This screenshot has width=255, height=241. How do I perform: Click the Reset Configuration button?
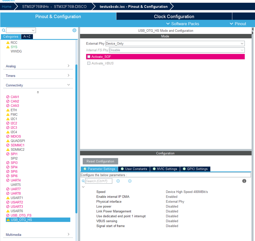point(100,161)
